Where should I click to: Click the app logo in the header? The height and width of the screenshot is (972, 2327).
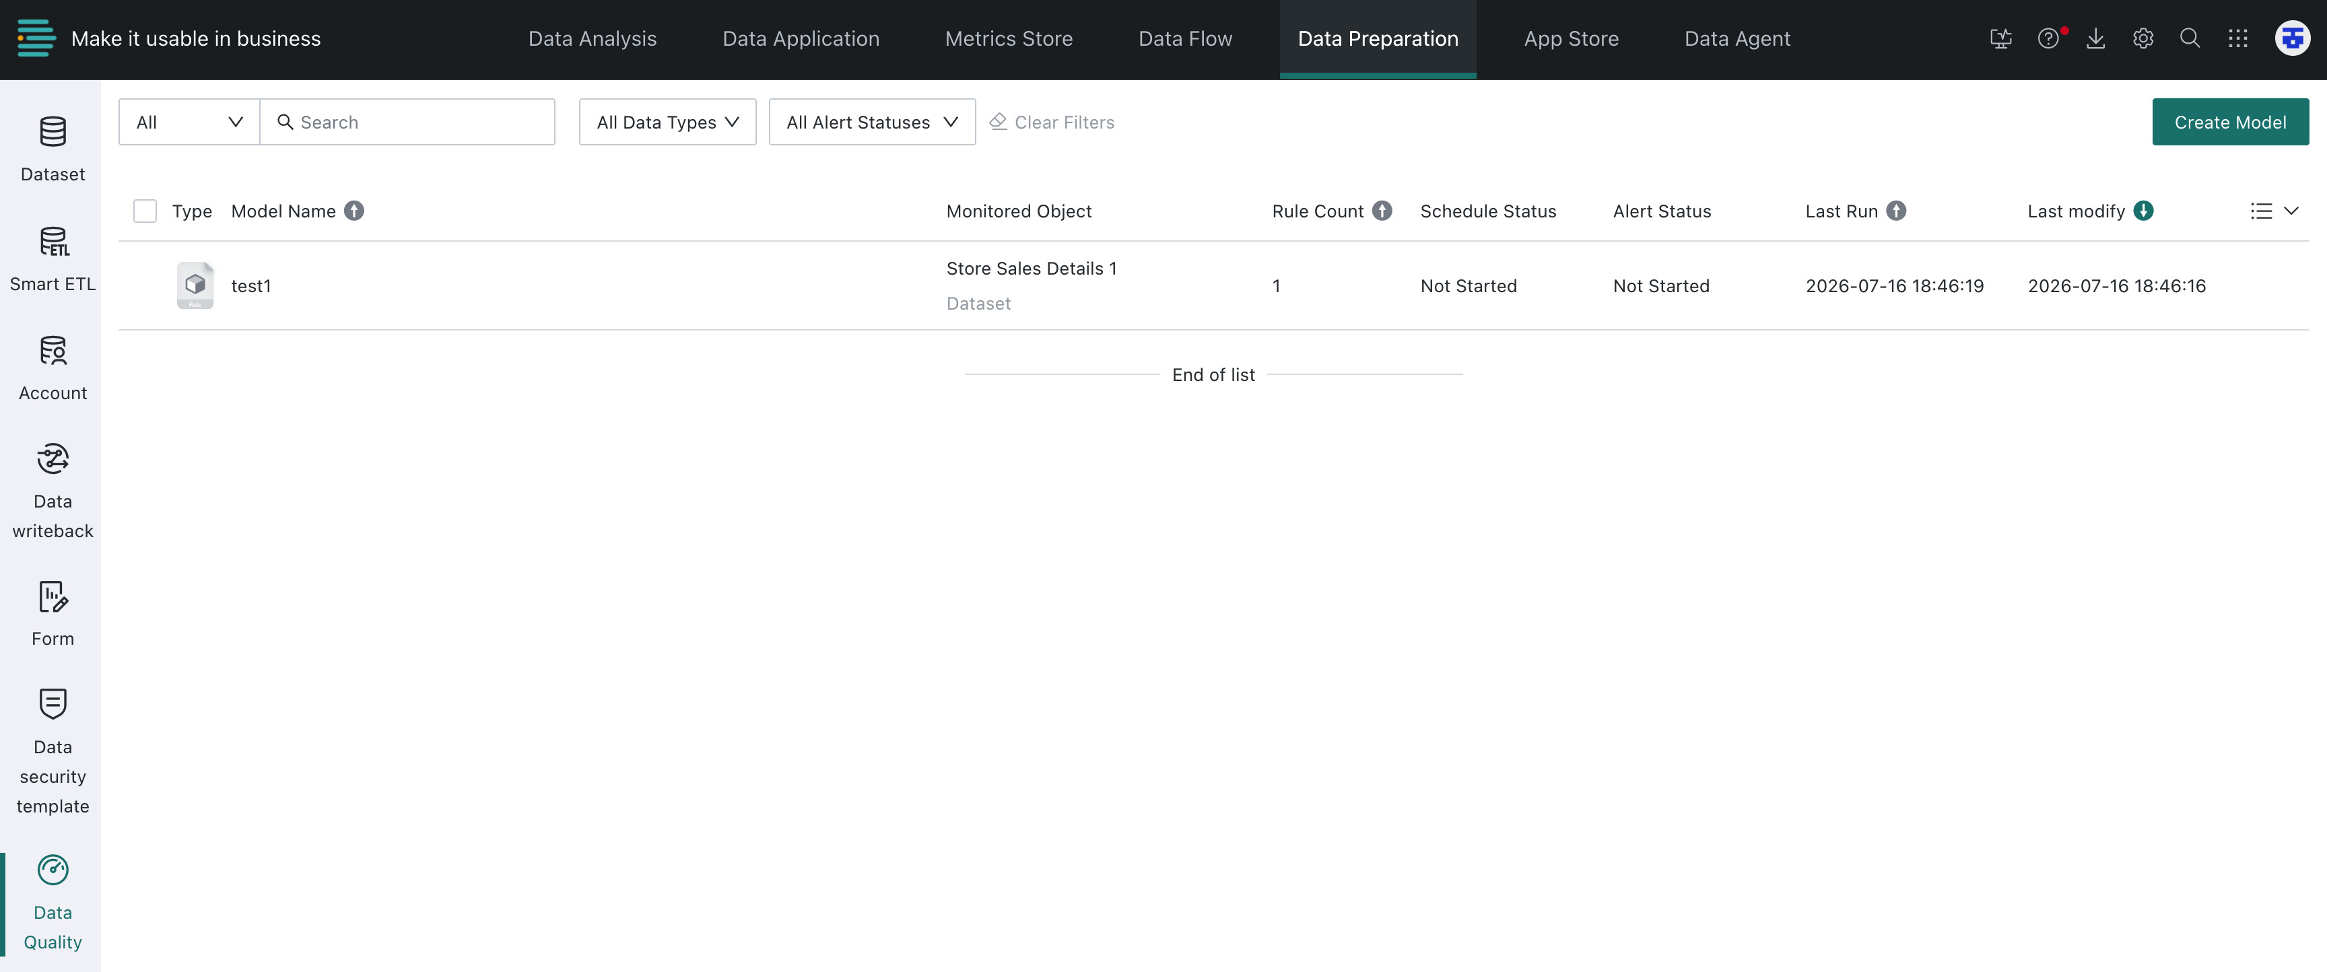click(x=36, y=39)
